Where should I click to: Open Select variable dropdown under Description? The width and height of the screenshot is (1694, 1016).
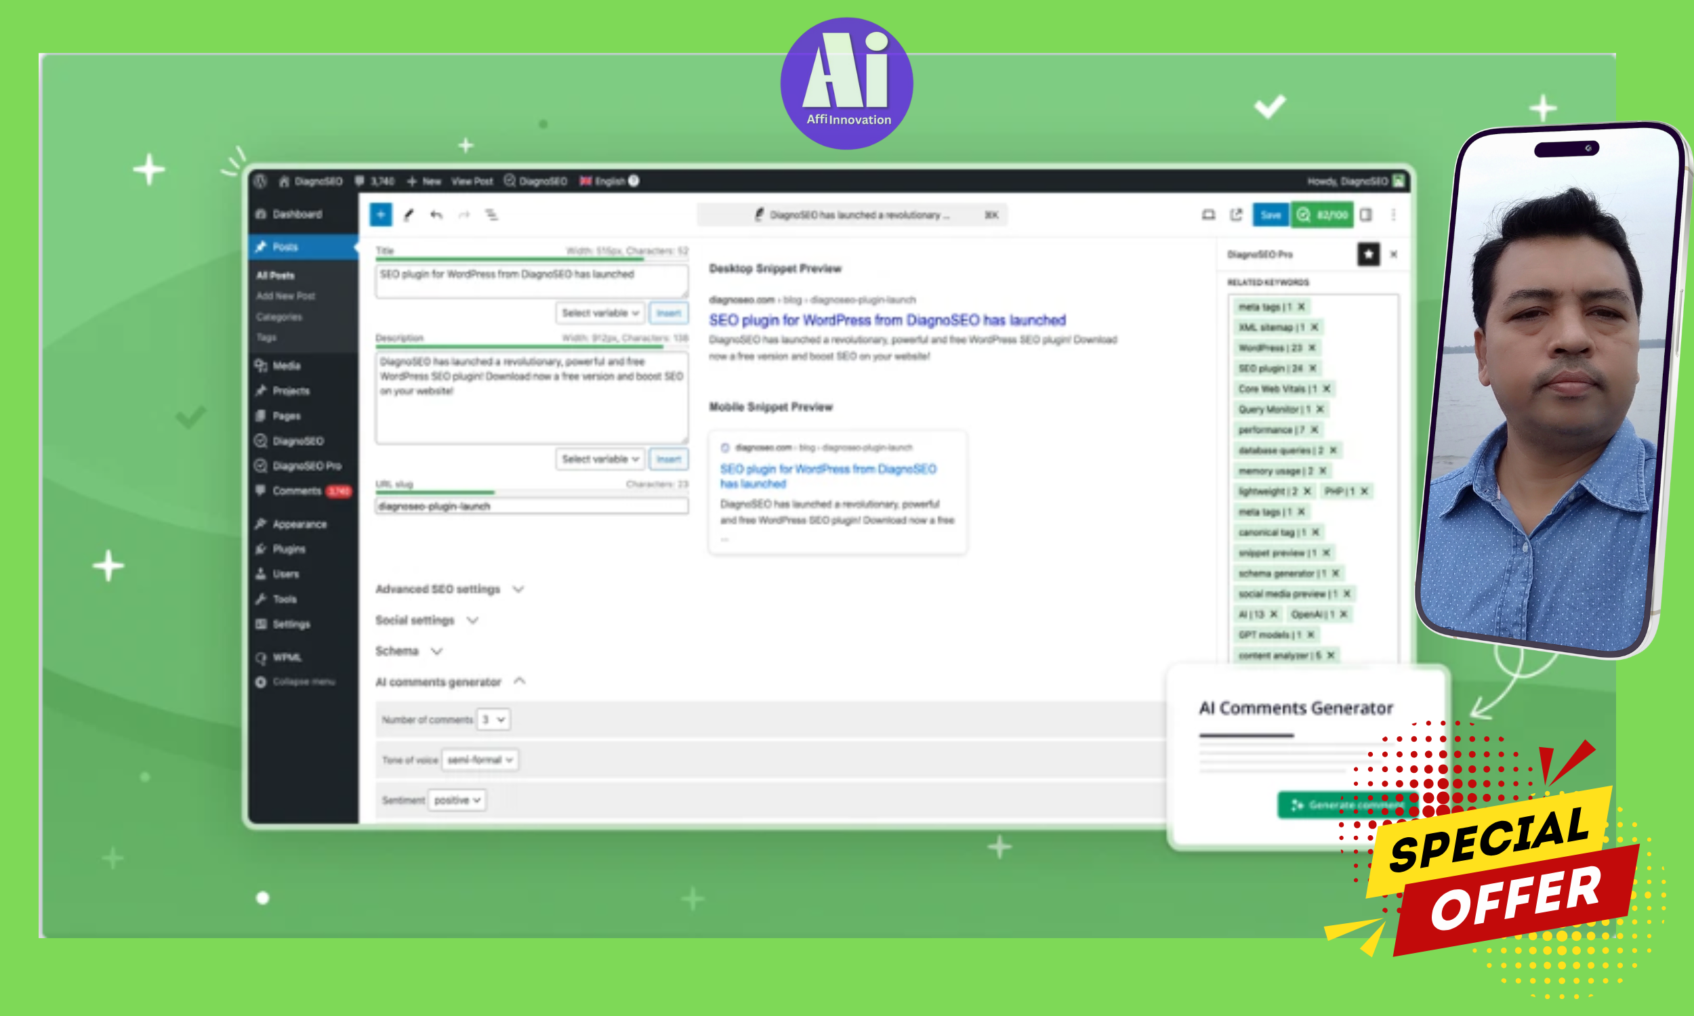(600, 459)
